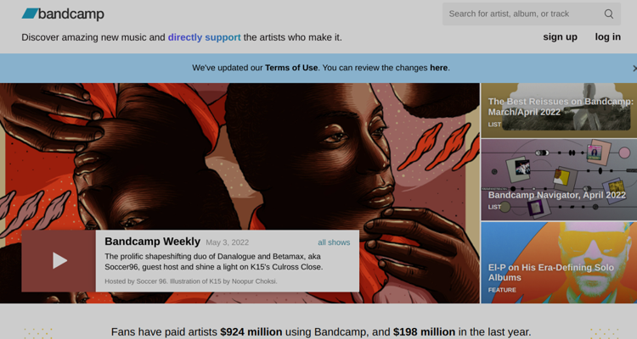Image resolution: width=637 pixels, height=339 pixels.
Task: View all shows link
Action: [334, 242]
